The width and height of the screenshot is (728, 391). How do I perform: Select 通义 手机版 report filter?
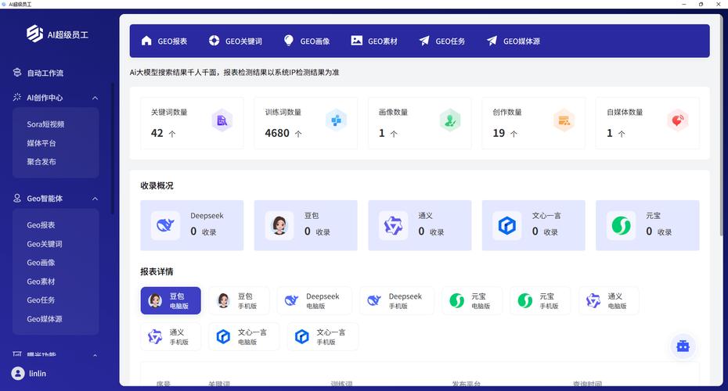[171, 337]
